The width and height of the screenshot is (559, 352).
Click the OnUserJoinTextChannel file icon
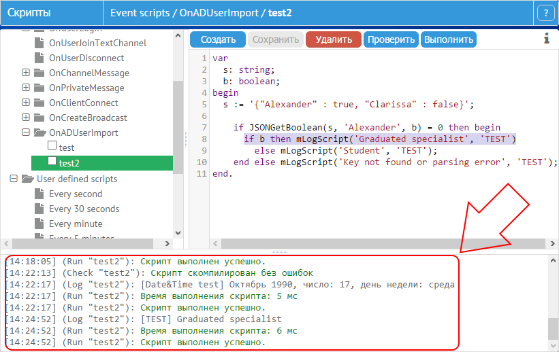(39, 43)
